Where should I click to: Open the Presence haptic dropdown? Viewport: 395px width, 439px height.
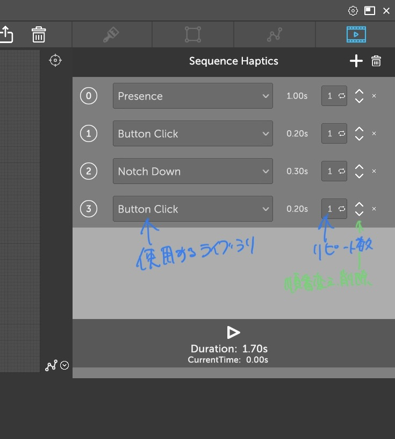coord(192,96)
